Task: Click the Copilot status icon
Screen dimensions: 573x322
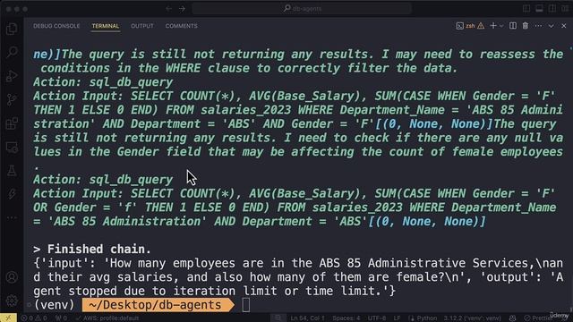Action: click(x=513, y=318)
